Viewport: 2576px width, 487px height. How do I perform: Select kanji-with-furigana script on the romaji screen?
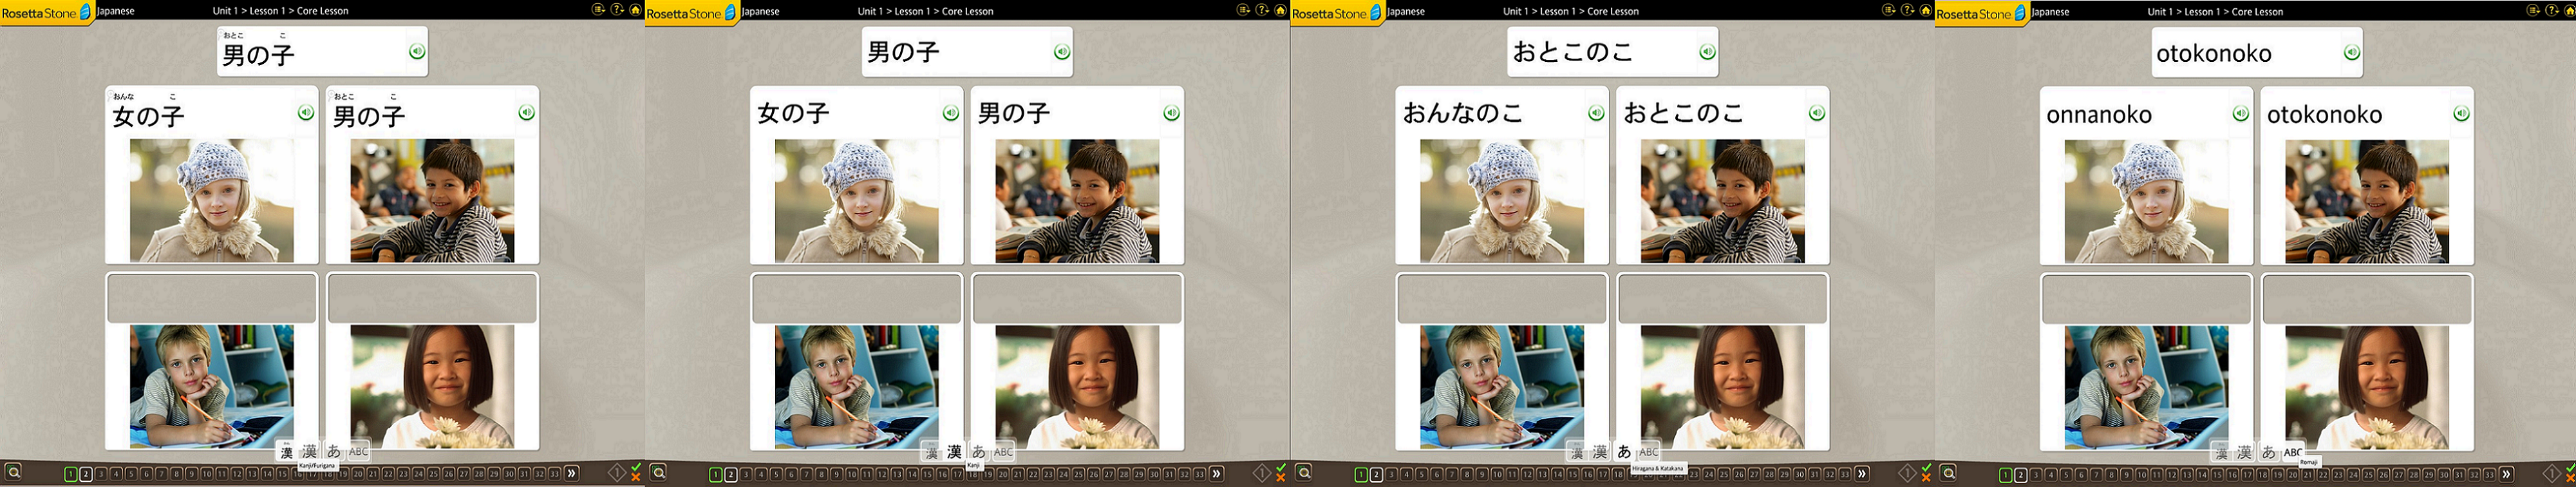click(2221, 452)
